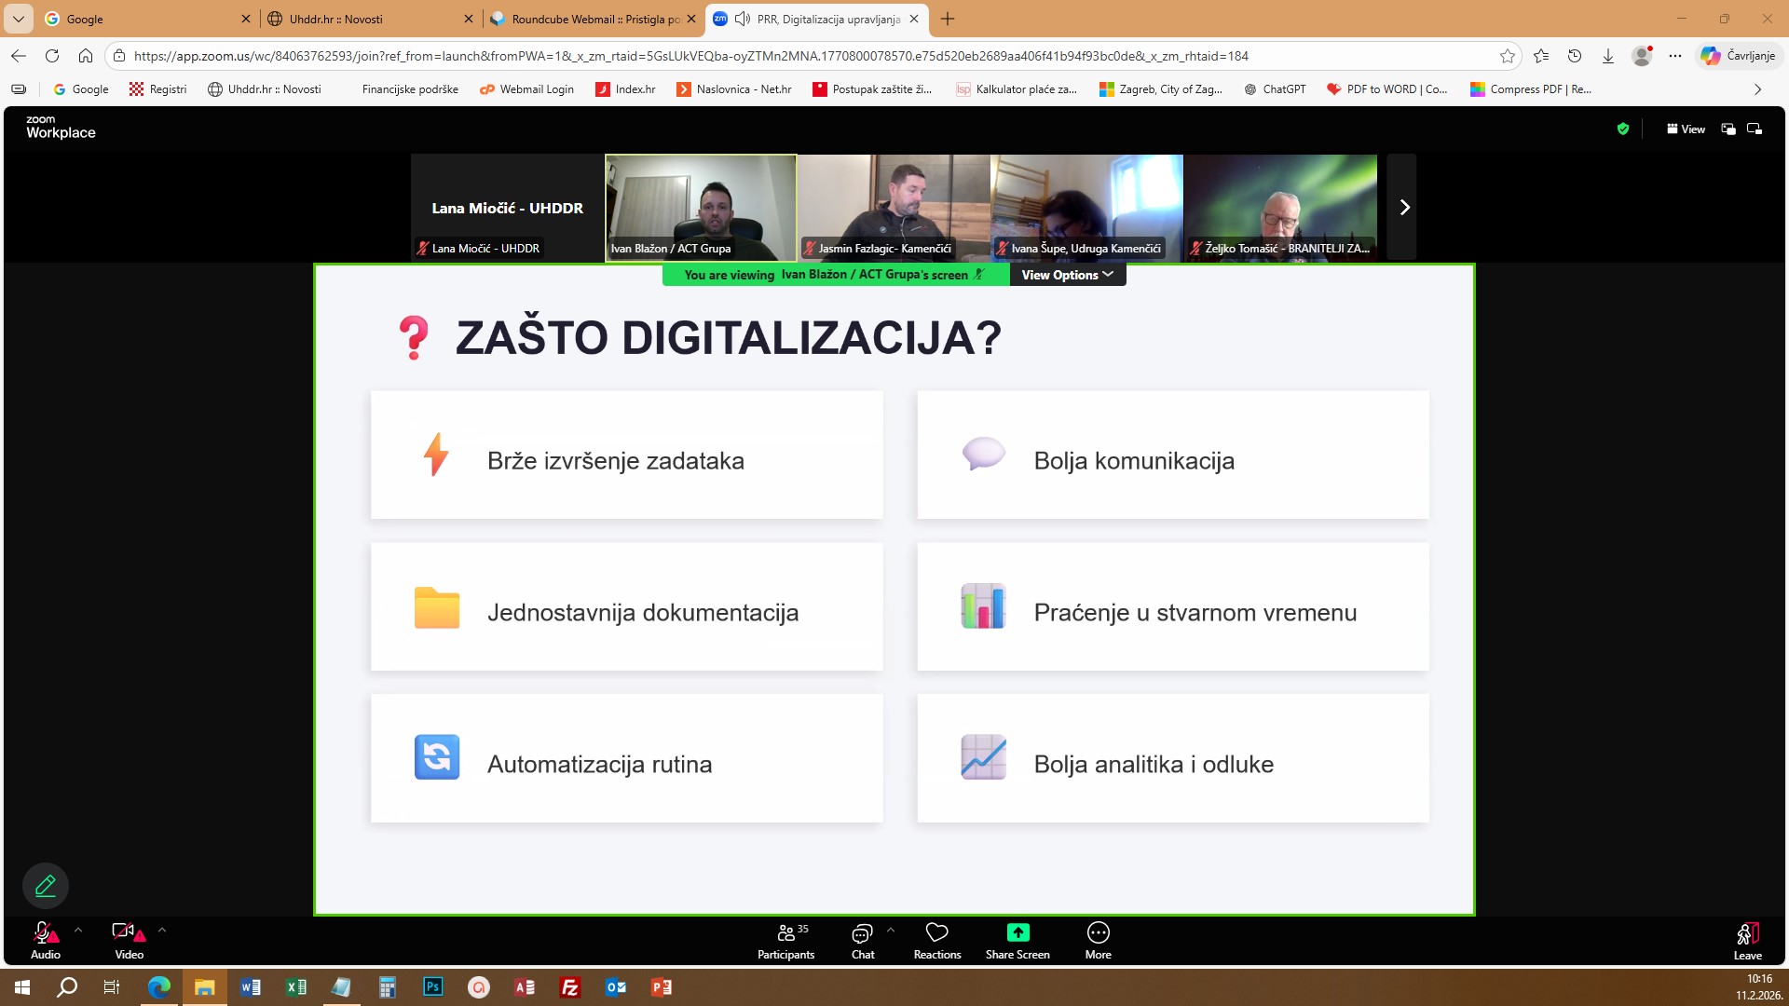Toggle browser tab audio mute speaker
Image resolution: width=1789 pixels, height=1006 pixels.
coord(743,19)
